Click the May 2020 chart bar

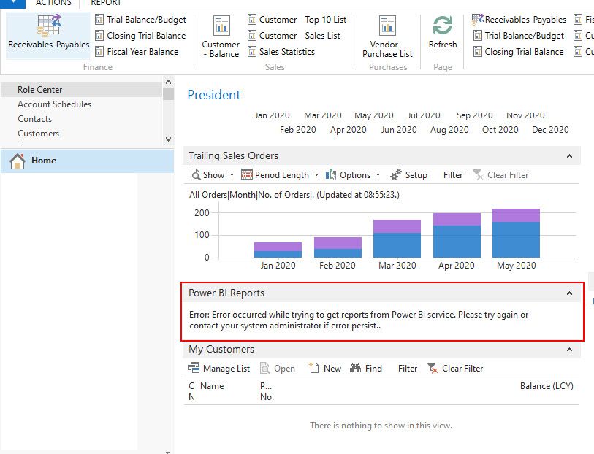pos(516,233)
